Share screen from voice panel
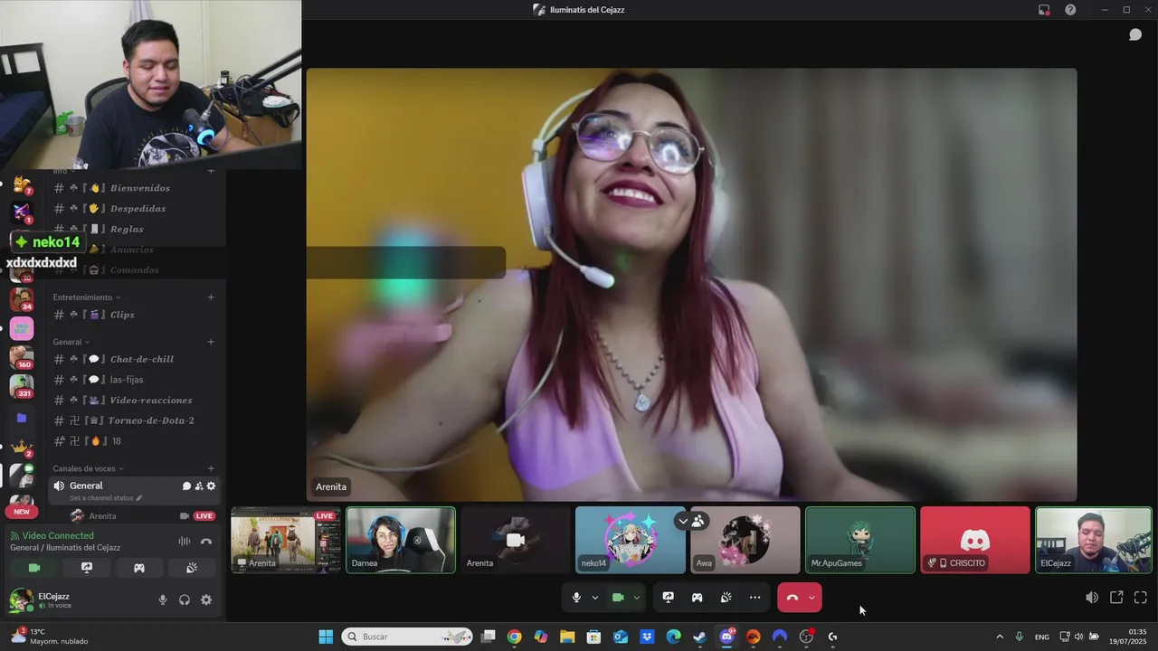Viewport: 1158px width, 651px height. click(87, 568)
